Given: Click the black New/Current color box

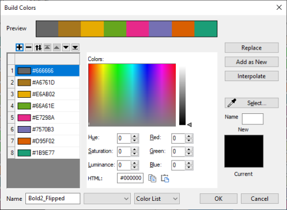Looking at the screenshot, I should click(x=244, y=151).
